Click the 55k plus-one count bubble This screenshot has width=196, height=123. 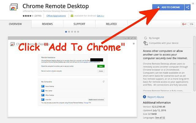[x=191, y=24]
